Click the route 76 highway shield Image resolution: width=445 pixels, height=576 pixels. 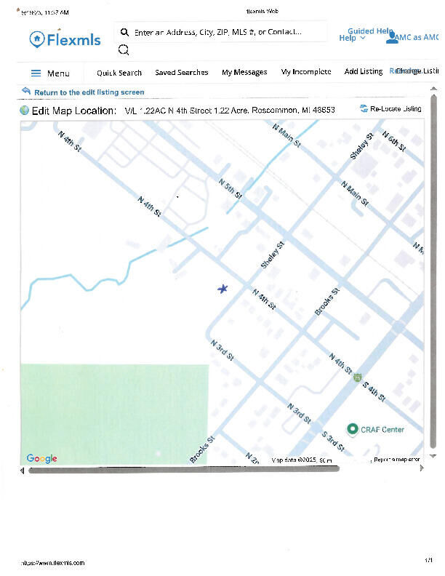pos(358,377)
